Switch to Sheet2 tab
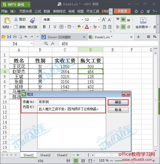The height and width of the screenshot is (164, 160). (x=45, y=155)
